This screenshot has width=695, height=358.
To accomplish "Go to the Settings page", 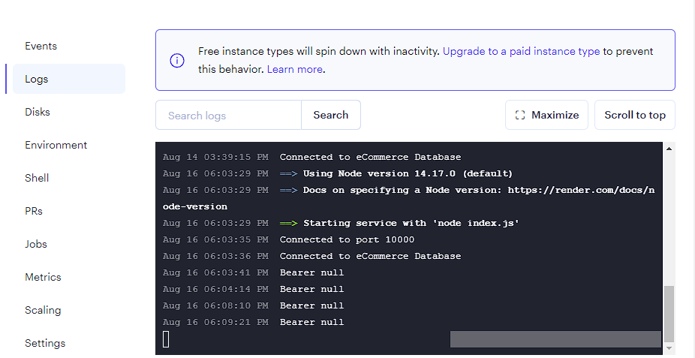I will [x=45, y=343].
